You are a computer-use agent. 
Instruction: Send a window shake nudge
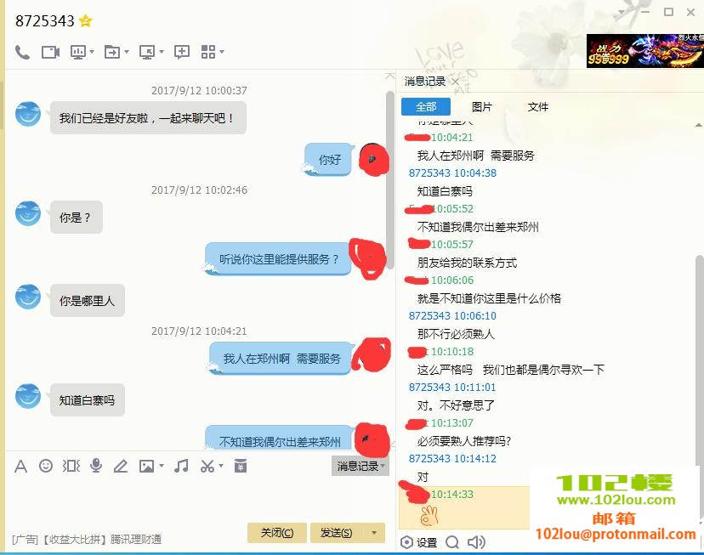pyautogui.click(x=71, y=466)
